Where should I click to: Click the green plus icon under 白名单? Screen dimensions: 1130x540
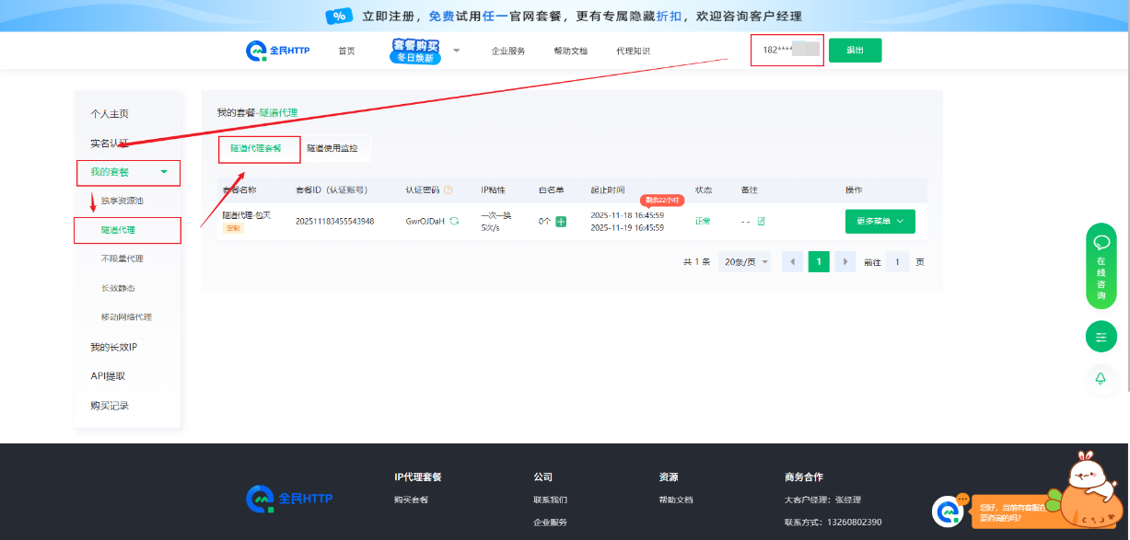coord(561,222)
